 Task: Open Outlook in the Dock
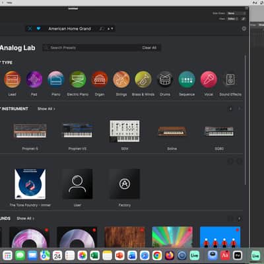(x=132, y=255)
